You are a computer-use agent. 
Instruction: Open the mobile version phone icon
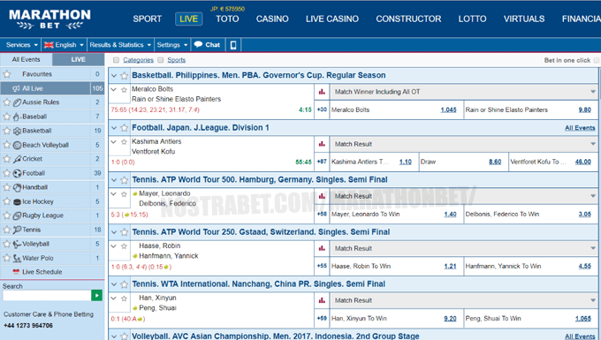pos(233,45)
